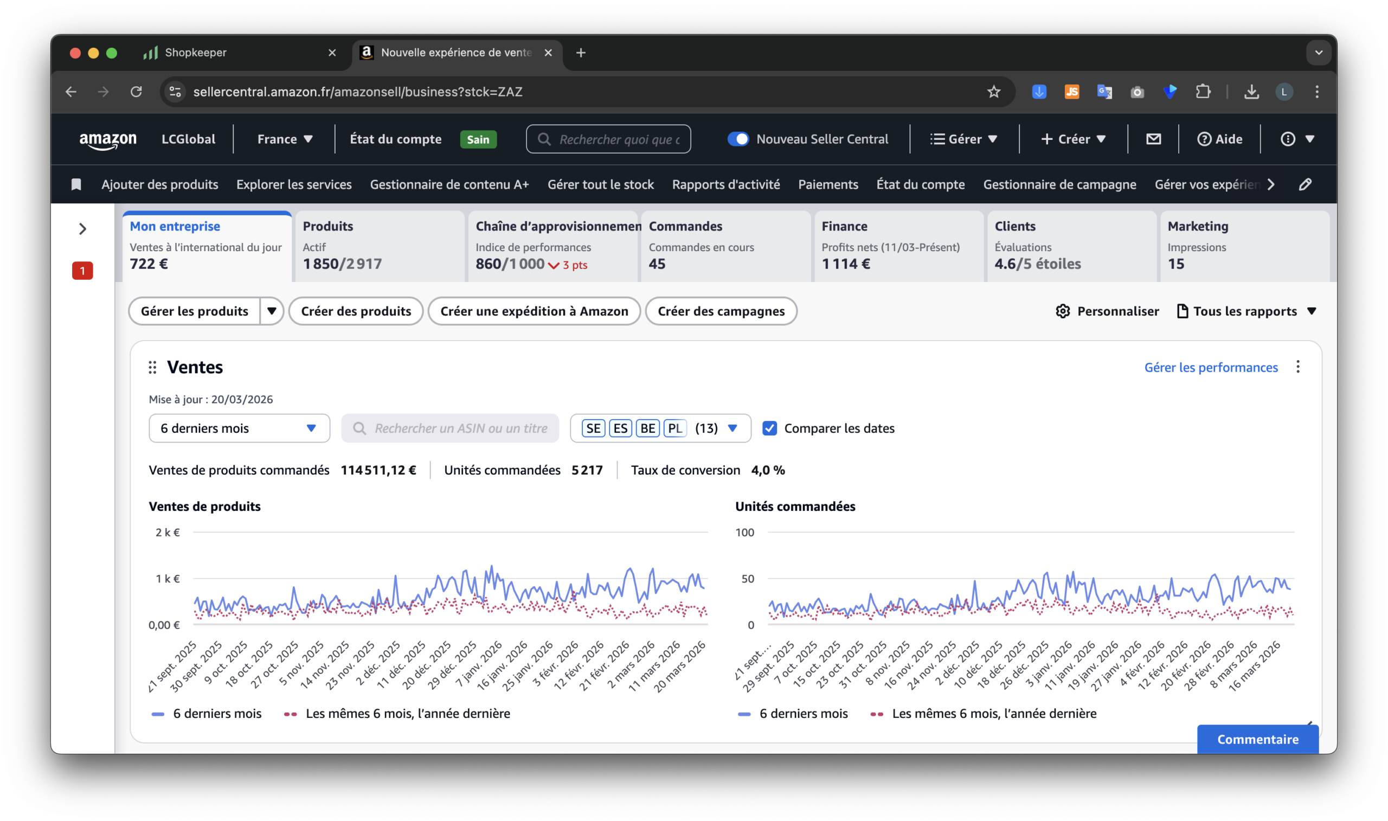Open the Aide help icon
Image resolution: width=1388 pixels, height=821 pixels.
click(x=1204, y=139)
